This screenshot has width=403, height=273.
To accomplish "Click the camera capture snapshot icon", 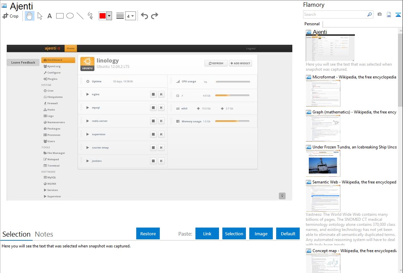I will point(379,14).
